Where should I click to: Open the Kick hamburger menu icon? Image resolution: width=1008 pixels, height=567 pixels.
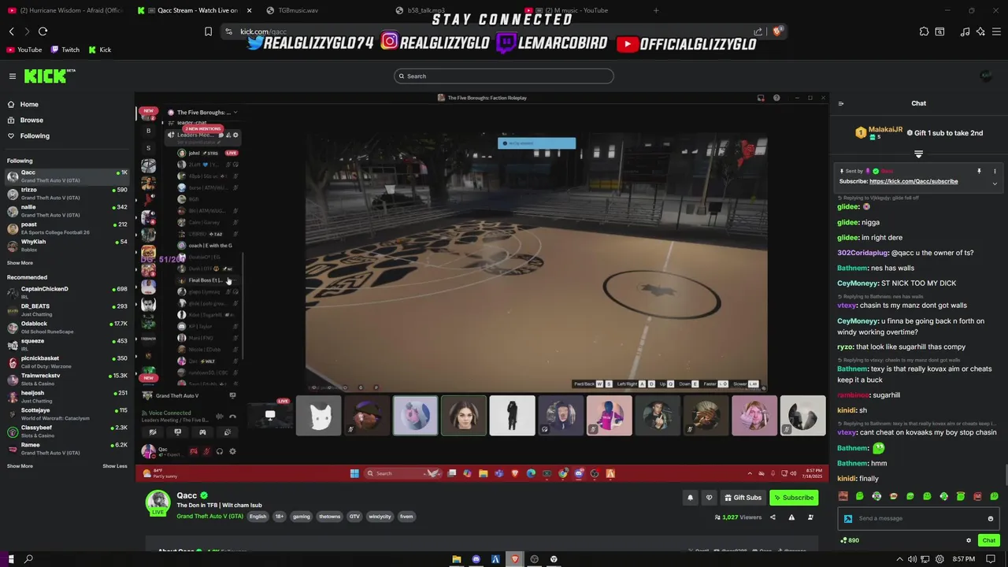click(x=13, y=76)
